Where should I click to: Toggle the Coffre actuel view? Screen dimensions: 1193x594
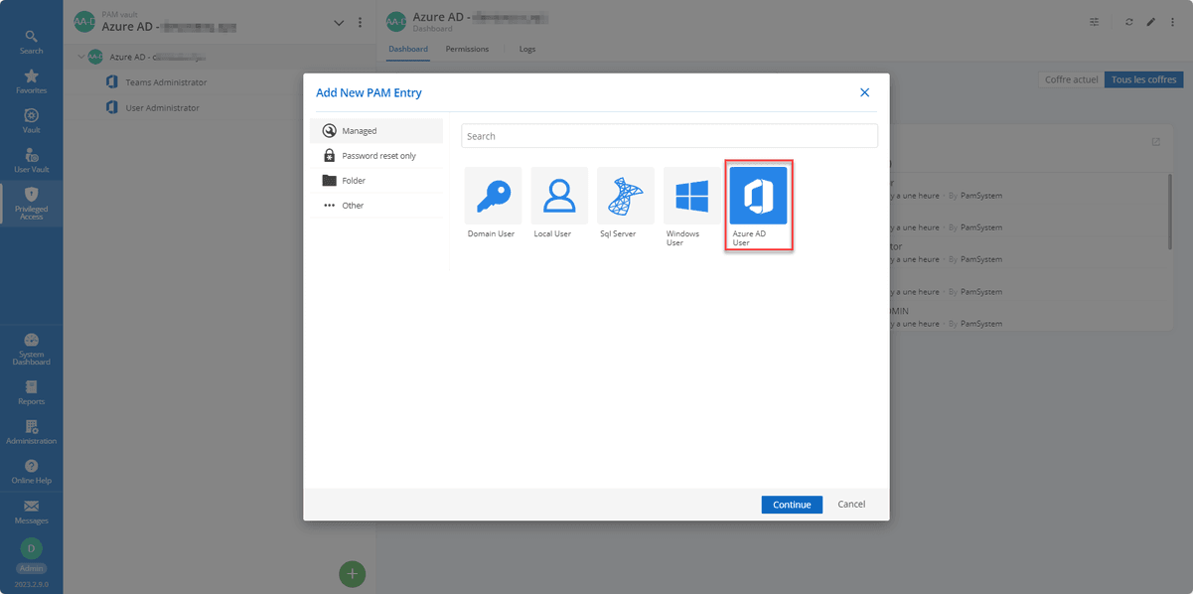coord(1071,79)
